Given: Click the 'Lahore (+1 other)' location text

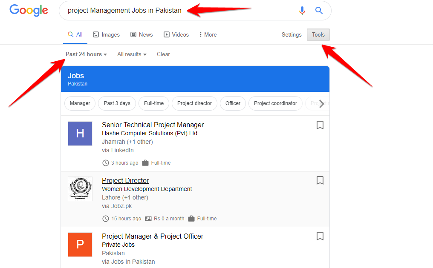Looking at the screenshot, I should (125, 198).
